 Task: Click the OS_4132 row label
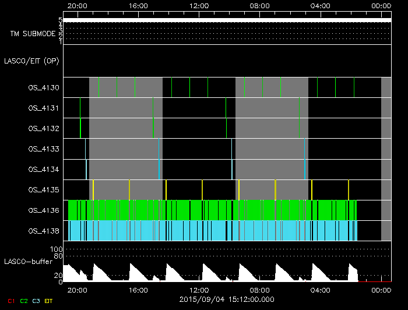click(x=44, y=129)
